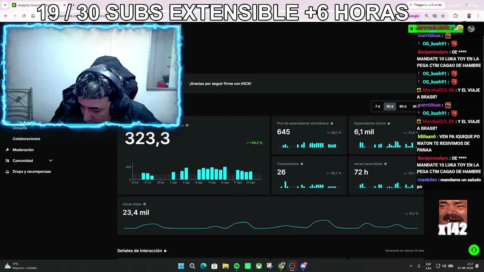Click the large 323,3 average viewers value

[147, 138]
